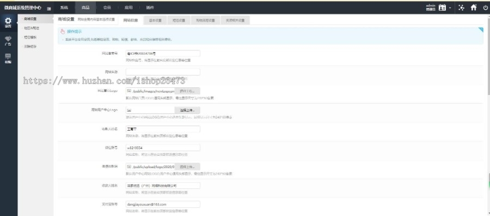
Task: Open the 权限 board icon section
Action: tap(8, 58)
